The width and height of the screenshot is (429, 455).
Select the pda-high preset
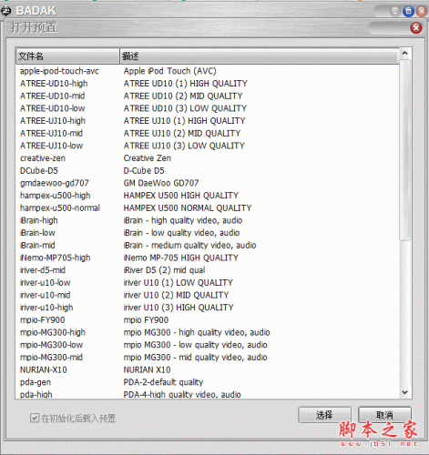pyautogui.click(x=36, y=394)
